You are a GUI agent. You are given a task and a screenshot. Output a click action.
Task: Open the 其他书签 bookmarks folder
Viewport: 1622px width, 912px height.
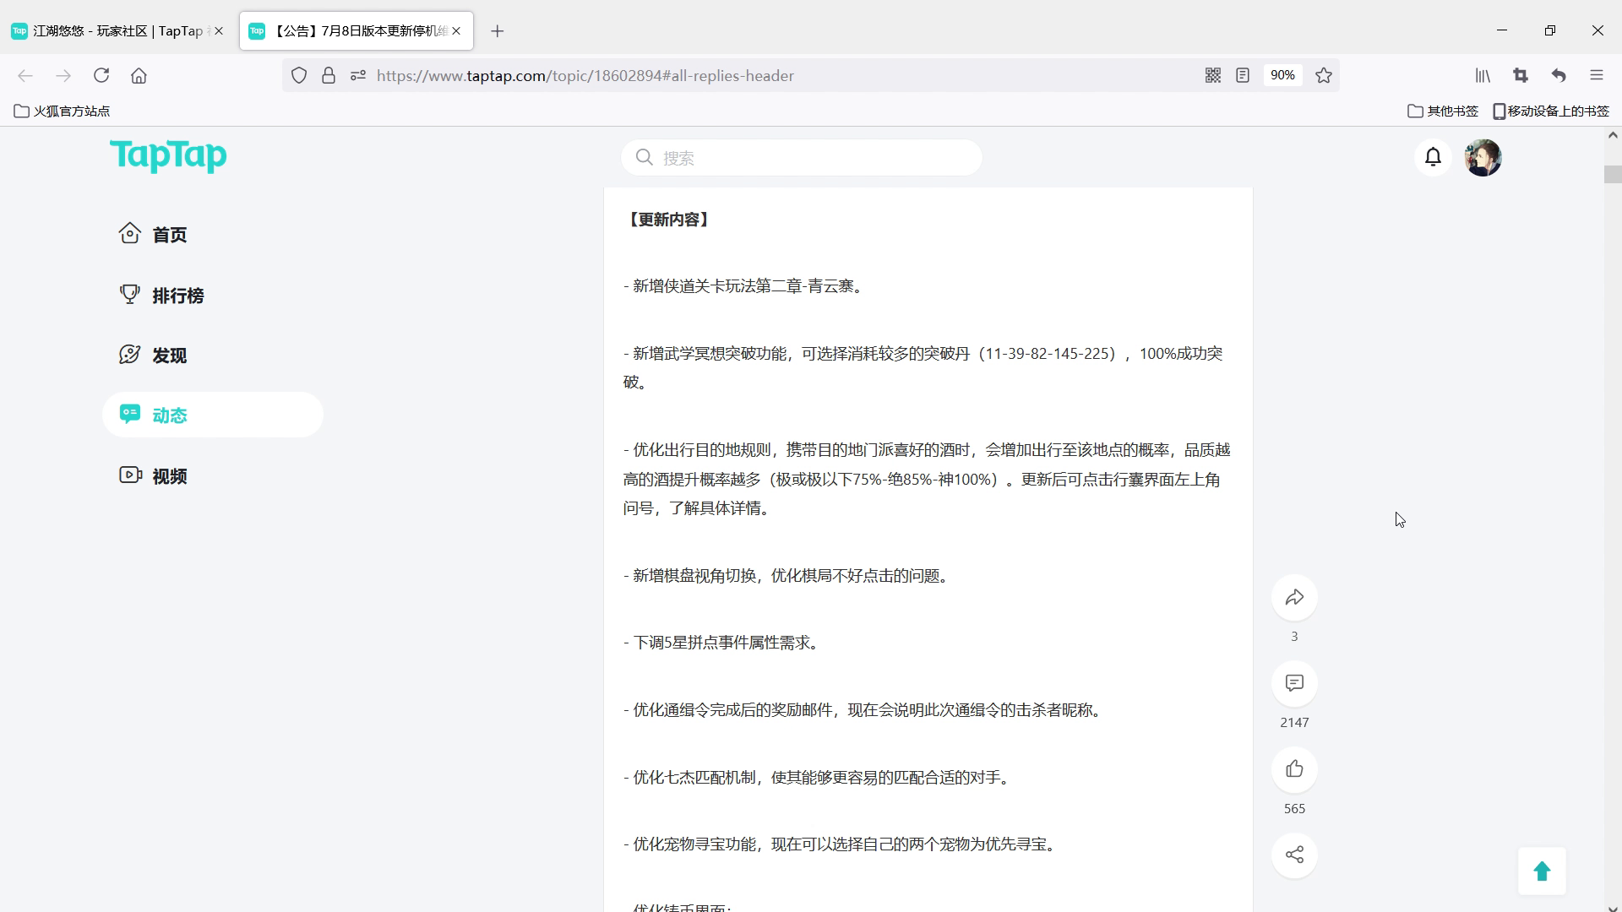pyautogui.click(x=1443, y=111)
